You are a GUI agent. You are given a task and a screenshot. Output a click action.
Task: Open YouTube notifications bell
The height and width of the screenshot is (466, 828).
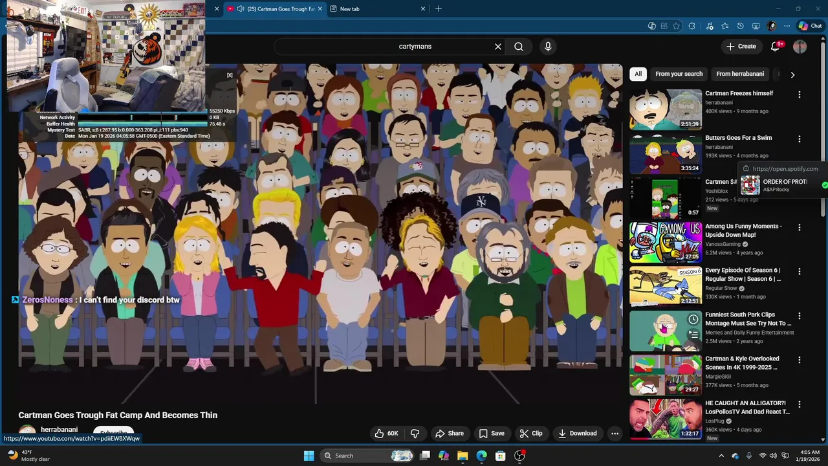pyautogui.click(x=775, y=47)
